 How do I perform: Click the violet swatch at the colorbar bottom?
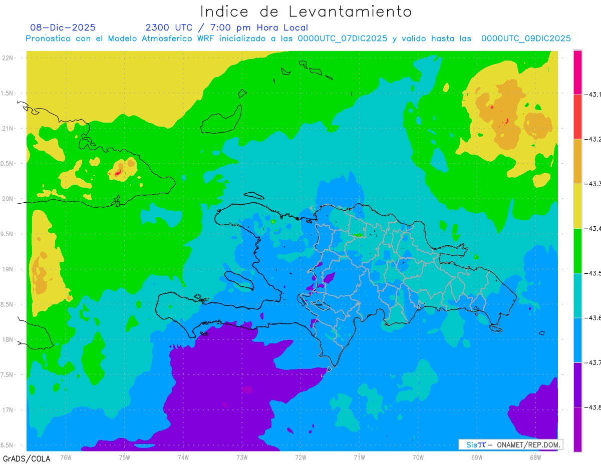(577, 429)
